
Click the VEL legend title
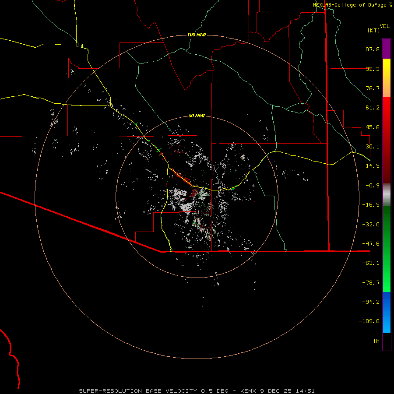pos(384,26)
